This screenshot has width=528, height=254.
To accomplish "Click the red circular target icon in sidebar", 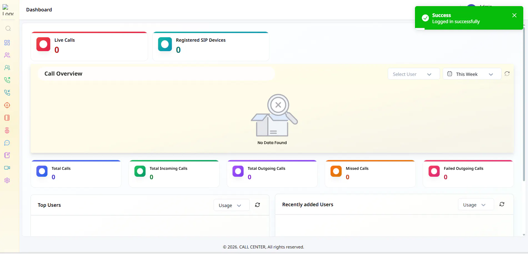I will [x=7, y=105].
